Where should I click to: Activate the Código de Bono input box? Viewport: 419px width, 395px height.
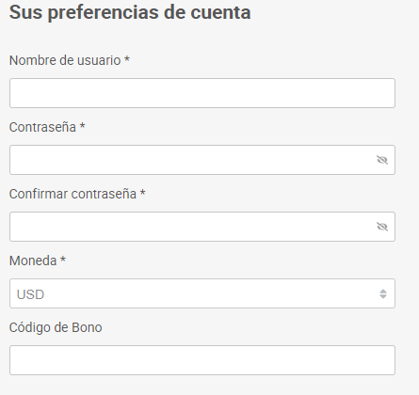[202, 360]
